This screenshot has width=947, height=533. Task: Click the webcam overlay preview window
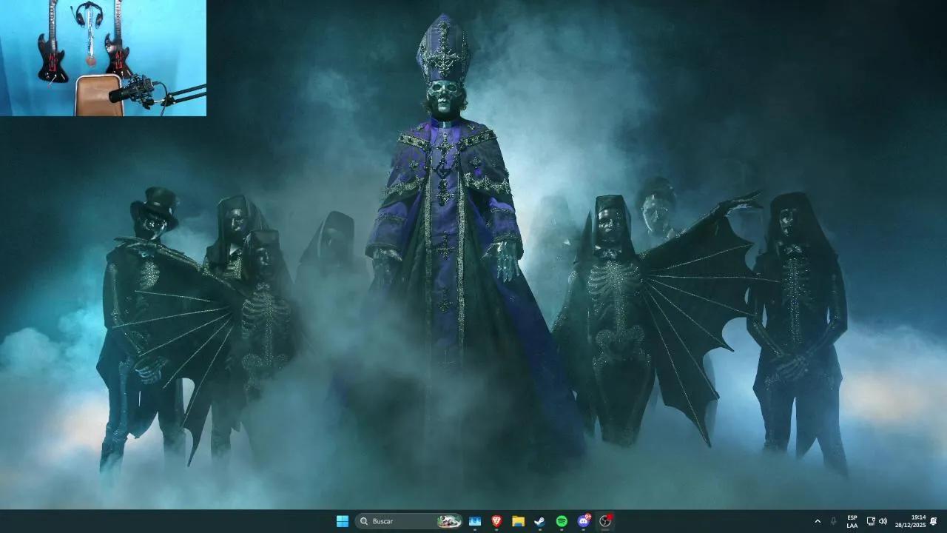(x=103, y=58)
